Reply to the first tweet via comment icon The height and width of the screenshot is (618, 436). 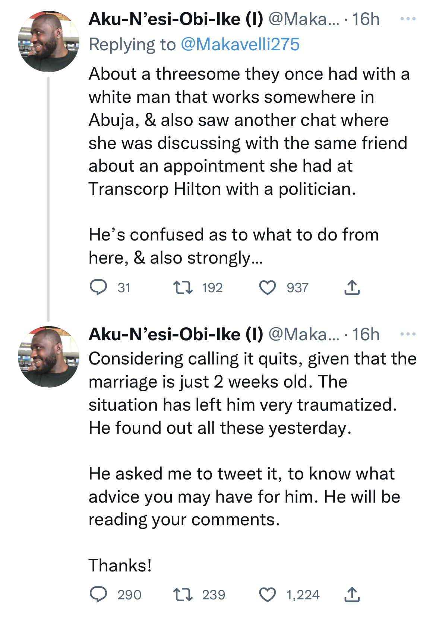pos(99,287)
